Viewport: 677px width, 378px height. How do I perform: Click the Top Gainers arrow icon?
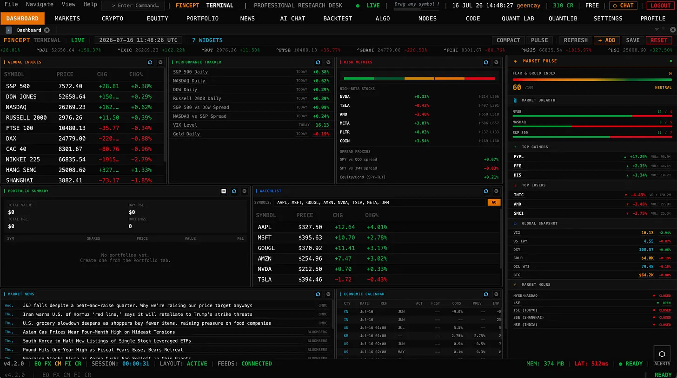pyautogui.click(x=515, y=147)
